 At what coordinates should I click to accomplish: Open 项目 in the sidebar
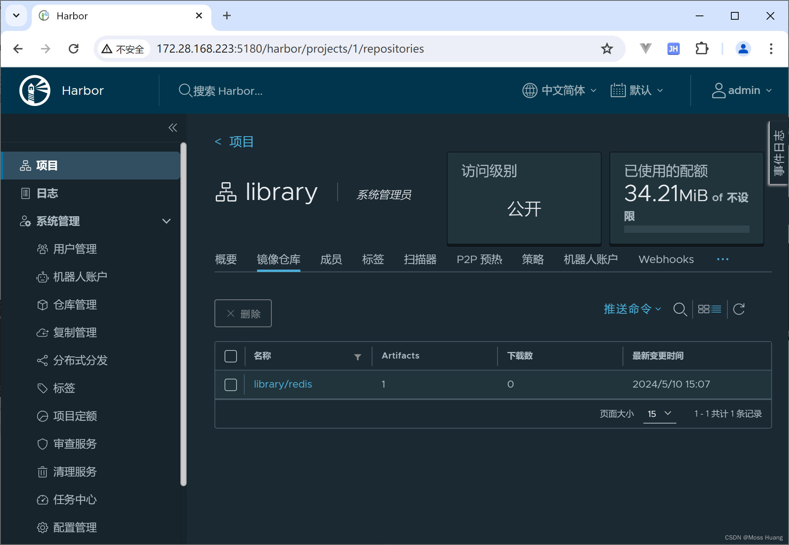click(91, 166)
